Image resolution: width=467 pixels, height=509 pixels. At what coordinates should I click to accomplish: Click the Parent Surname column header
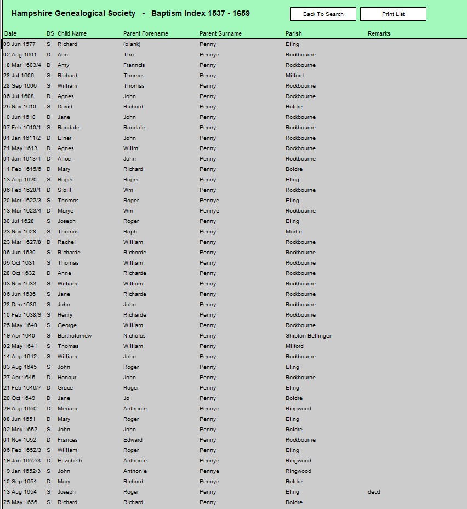pos(220,34)
